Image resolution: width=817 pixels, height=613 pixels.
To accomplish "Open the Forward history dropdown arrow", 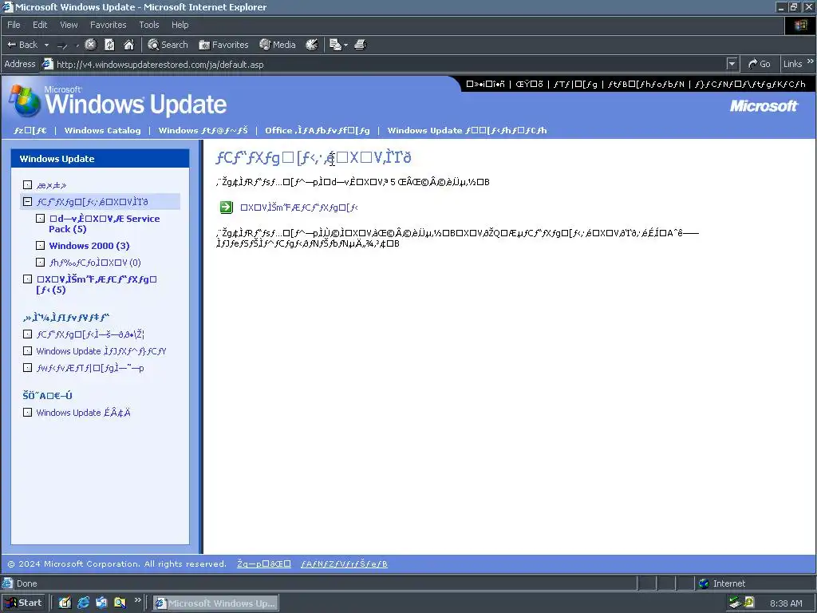I will pyautogui.click(x=77, y=45).
